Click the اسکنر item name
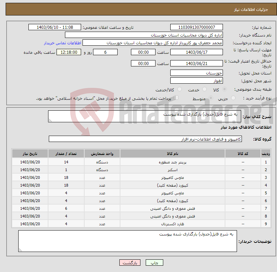This screenshot has width=277, height=272. tap(172, 170)
